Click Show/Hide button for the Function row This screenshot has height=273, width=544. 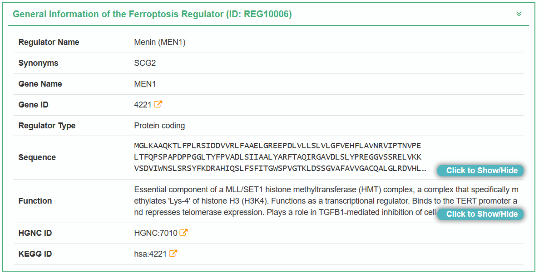pos(481,214)
